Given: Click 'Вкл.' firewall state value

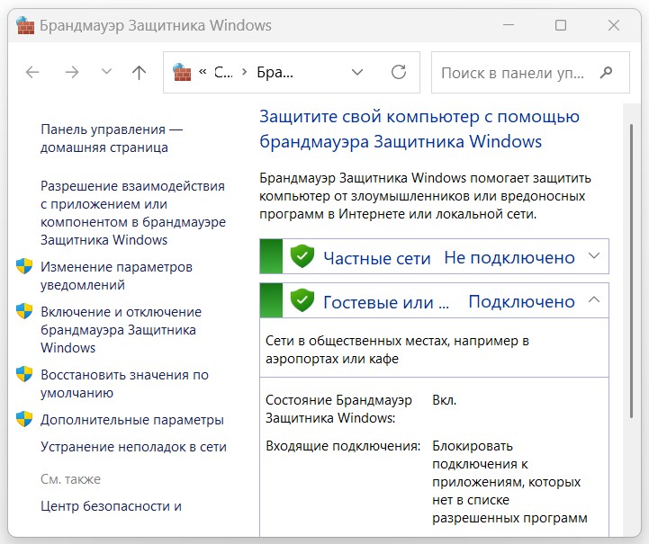Looking at the screenshot, I should [445, 400].
